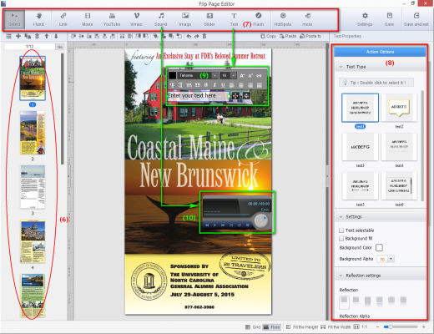Viewport: 434px width, 334px height.
Task: Insert a Movie element
Action: click(x=88, y=19)
